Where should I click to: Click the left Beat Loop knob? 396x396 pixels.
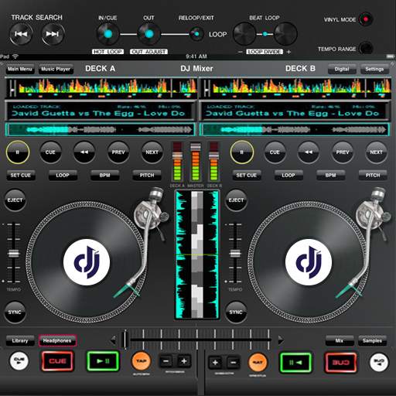[244, 34]
